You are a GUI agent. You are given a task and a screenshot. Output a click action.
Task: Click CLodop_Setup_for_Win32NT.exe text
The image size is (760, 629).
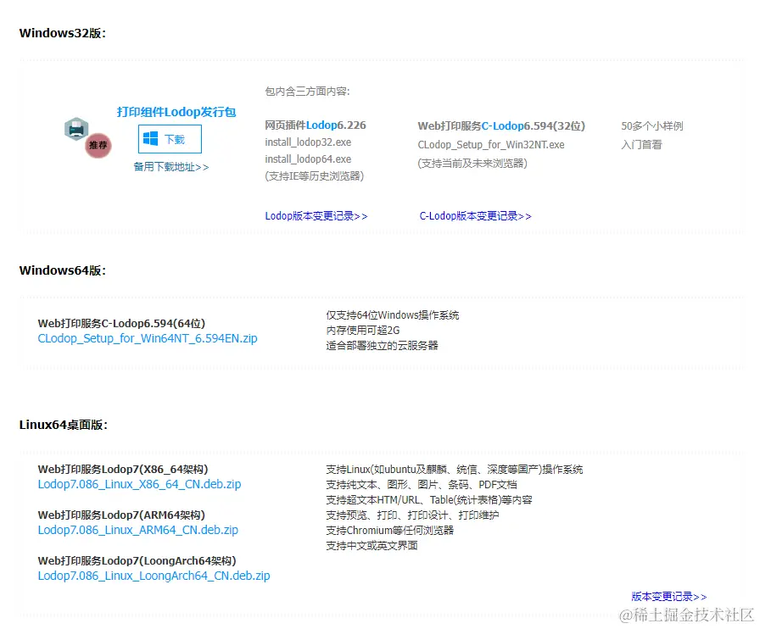(491, 145)
